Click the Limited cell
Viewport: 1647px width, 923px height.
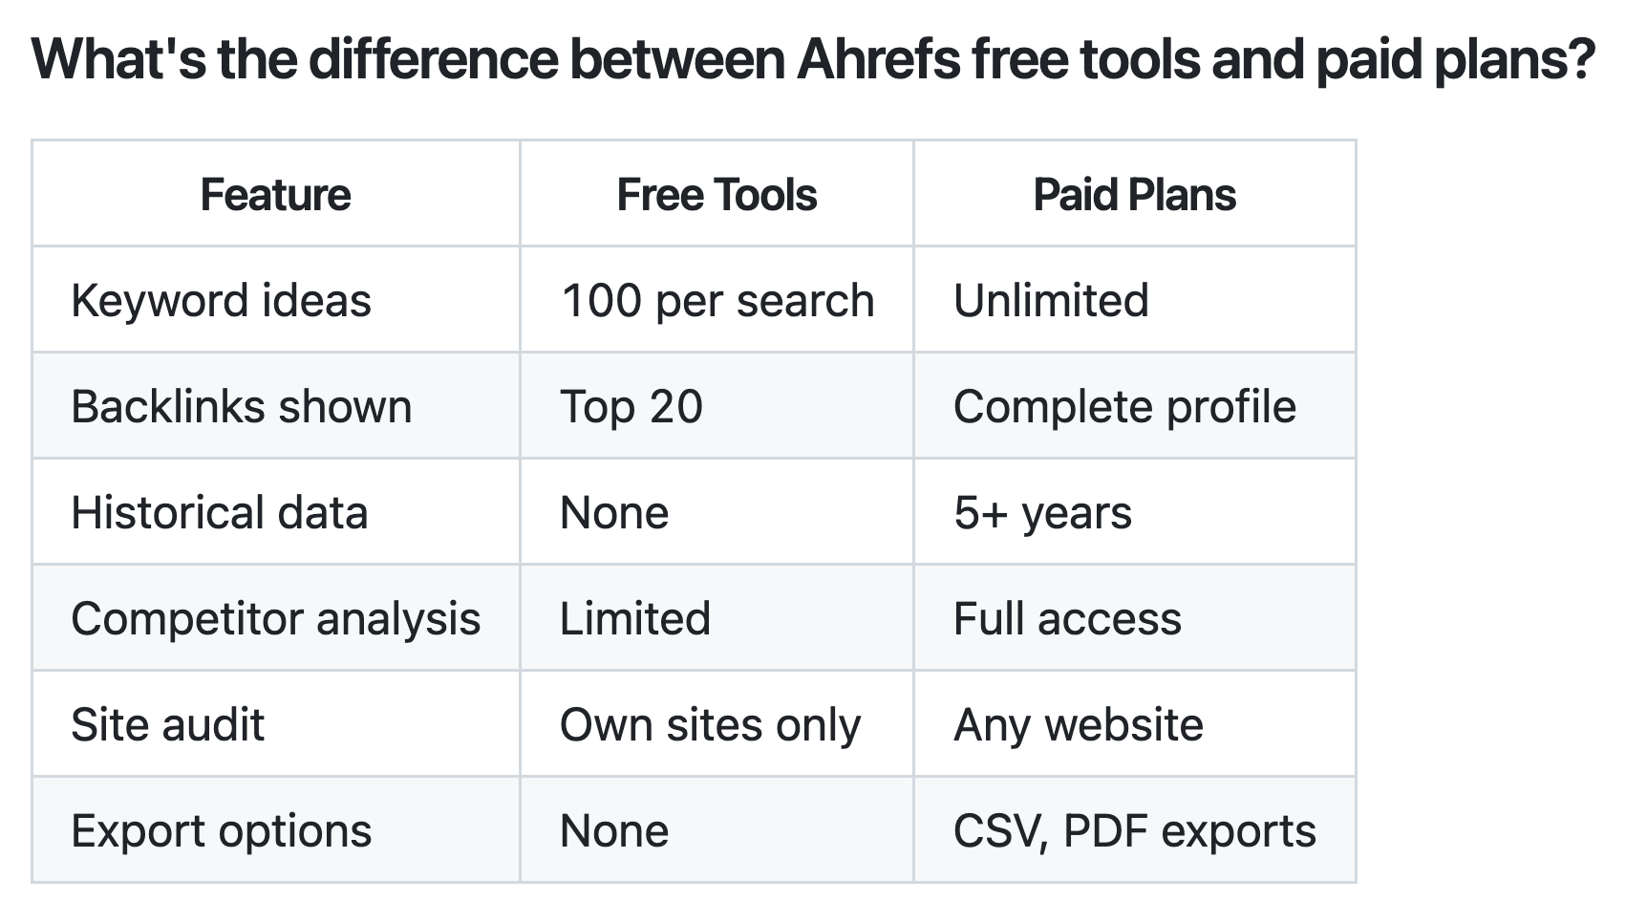click(717, 618)
